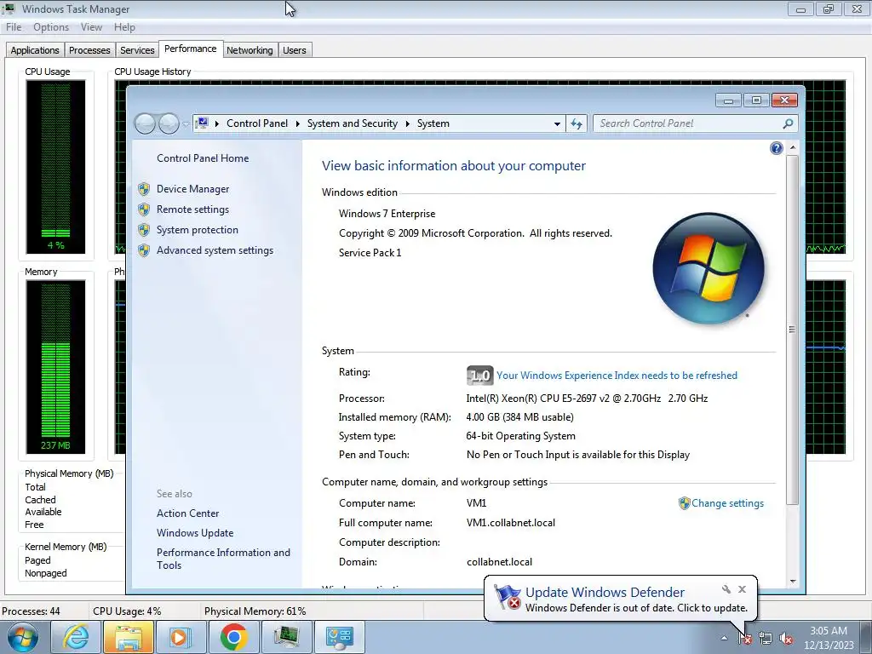
Task: Open Task Manager View menu
Action: tap(91, 27)
